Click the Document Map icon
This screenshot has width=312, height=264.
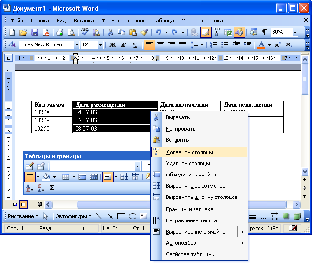tap(253, 32)
